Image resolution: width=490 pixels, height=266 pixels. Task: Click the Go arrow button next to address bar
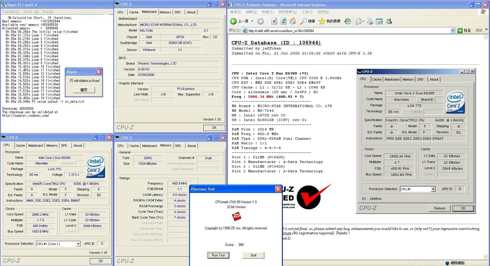460,31
